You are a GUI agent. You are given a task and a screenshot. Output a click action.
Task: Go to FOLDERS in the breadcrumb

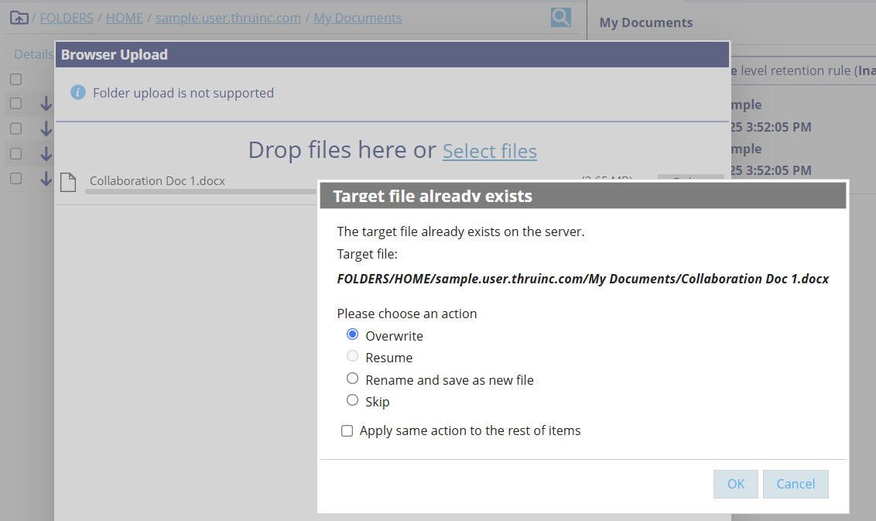coord(67,18)
